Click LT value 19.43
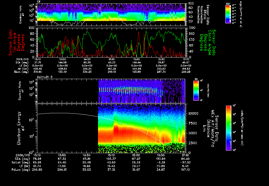Screen dimensions: 269x186 [111, 166]
